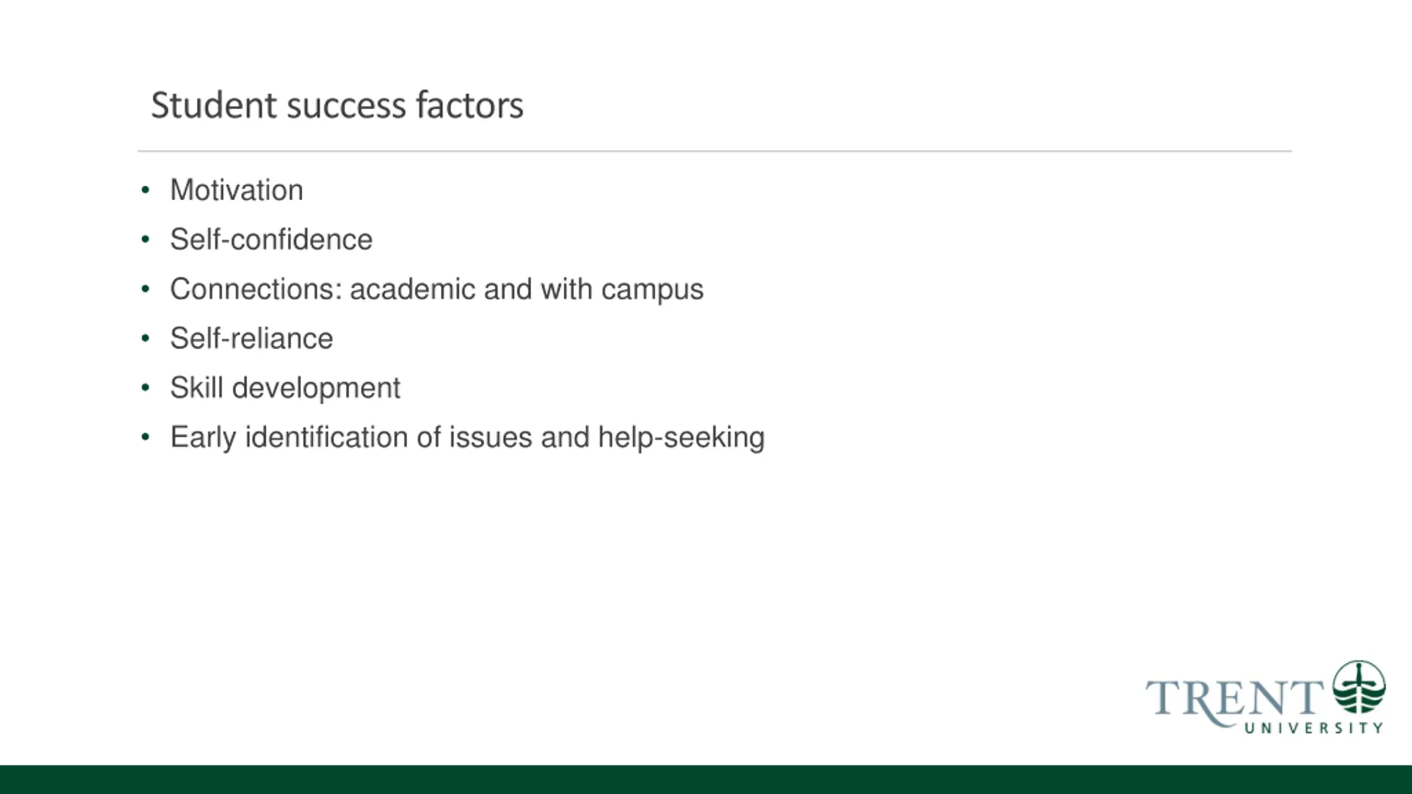Click the Motivation bullet item
The width and height of the screenshot is (1412, 794).
237,190
